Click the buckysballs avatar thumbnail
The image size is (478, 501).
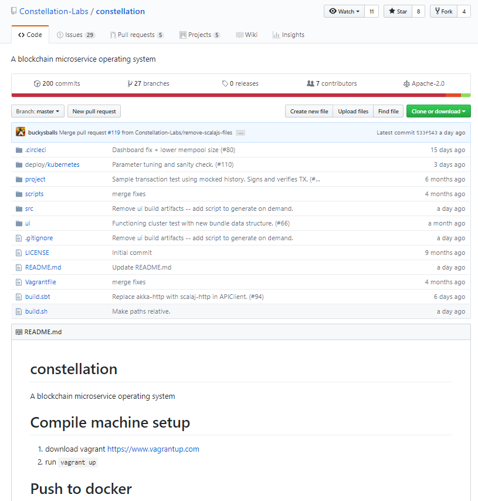point(21,132)
